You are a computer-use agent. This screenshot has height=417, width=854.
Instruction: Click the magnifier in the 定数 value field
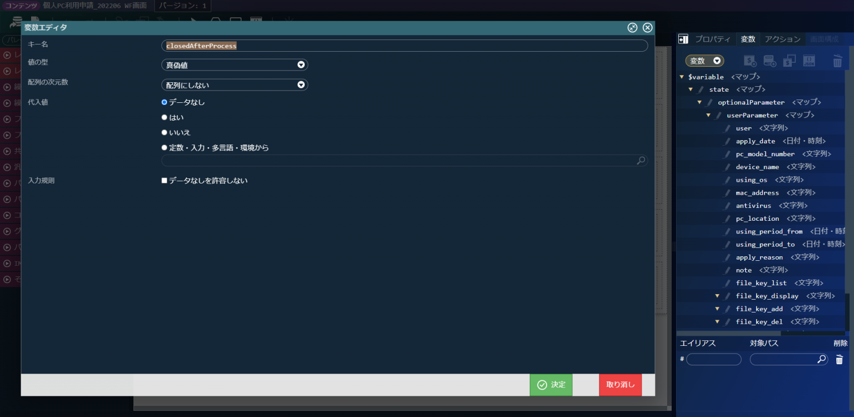point(641,161)
